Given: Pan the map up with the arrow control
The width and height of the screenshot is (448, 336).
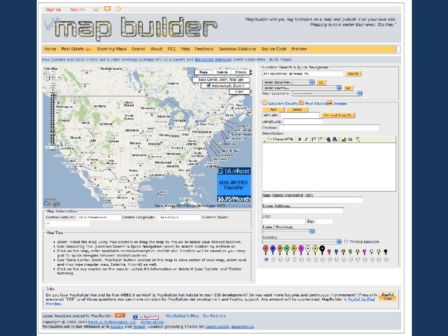Looking at the screenshot, I should 52,72.
